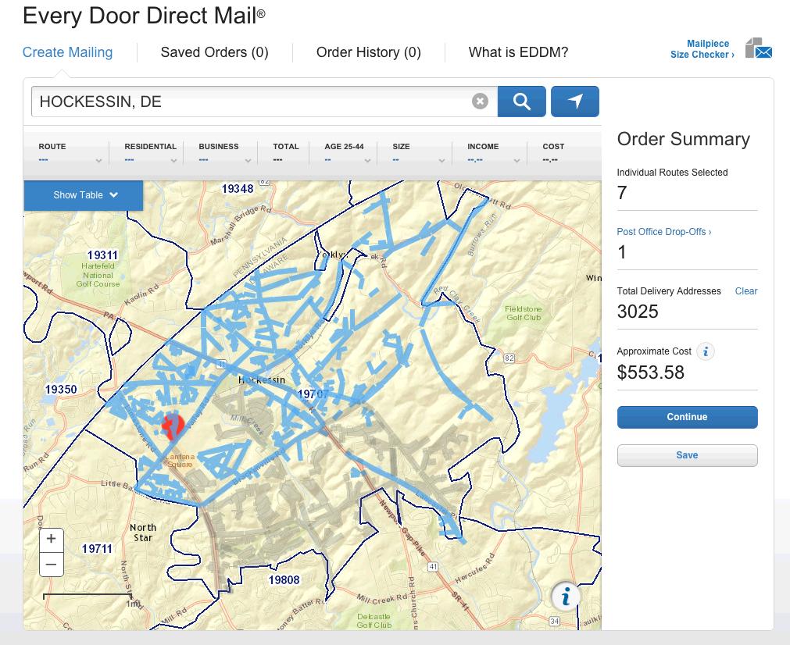Image resolution: width=790 pixels, height=645 pixels.
Task: Click the Delcastle Golf Club map label
Action: [x=374, y=620]
